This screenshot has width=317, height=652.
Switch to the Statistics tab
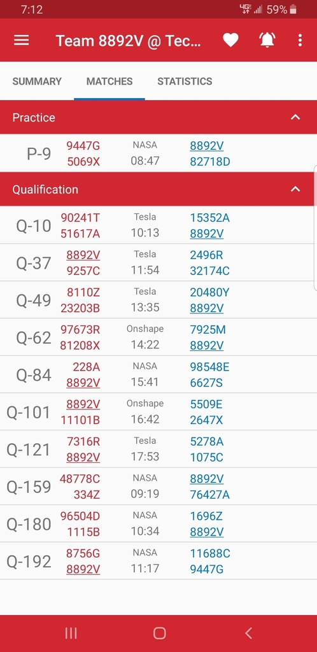click(185, 81)
